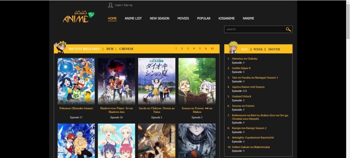The width and height of the screenshot is (350, 158).
Task: Open the silver-haired character poster thumbnail
Action: [x=197, y=141]
